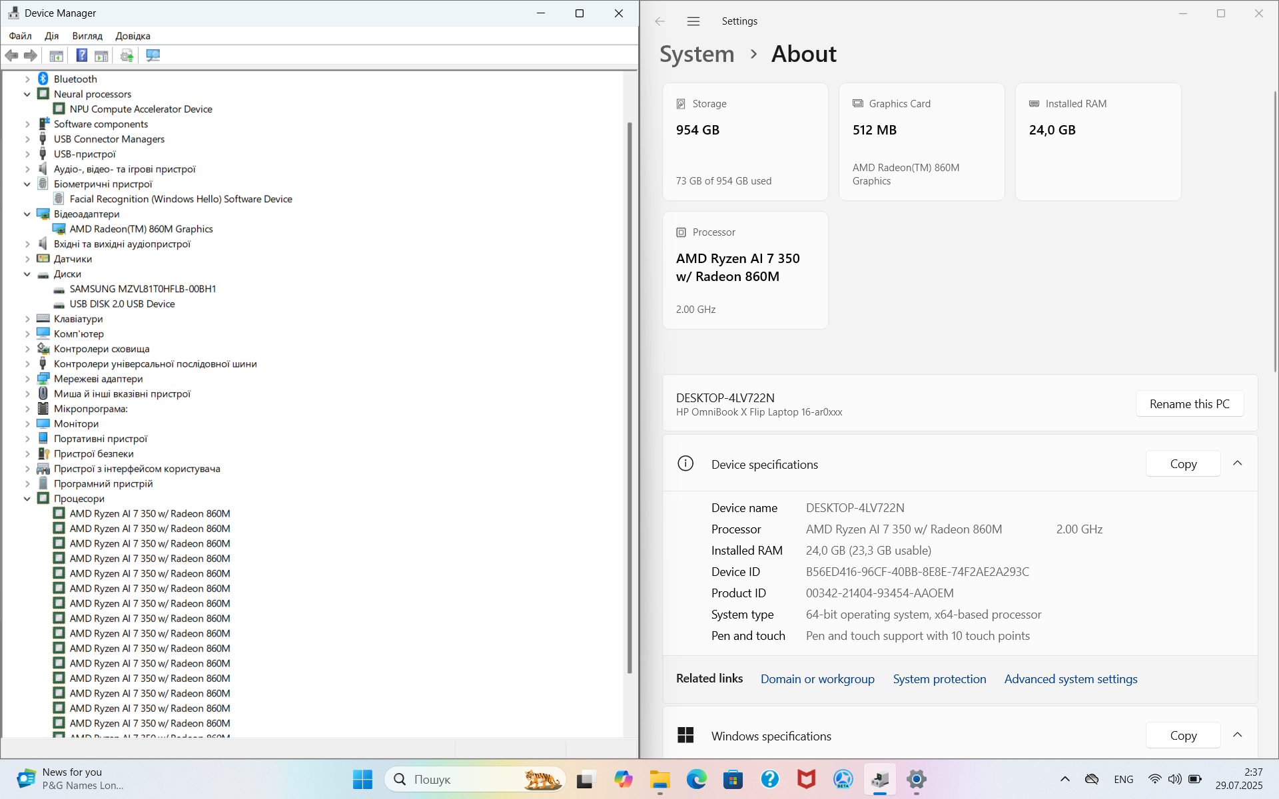1279x799 pixels.
Task: Open the Дія menu
Action: pos(52,36)
